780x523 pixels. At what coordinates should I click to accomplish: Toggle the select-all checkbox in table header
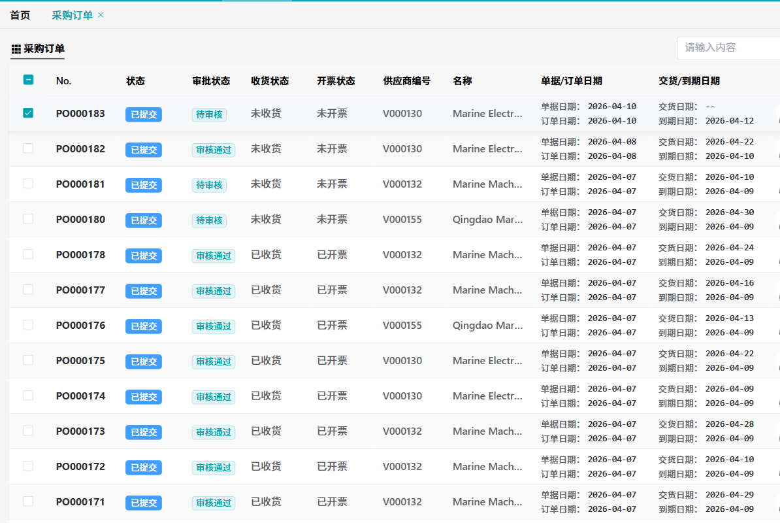28,80
